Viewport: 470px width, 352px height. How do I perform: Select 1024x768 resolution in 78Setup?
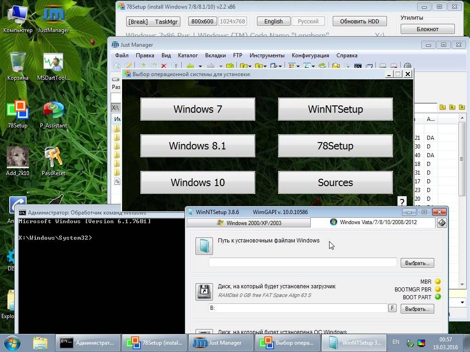click(x=232, y=21)
